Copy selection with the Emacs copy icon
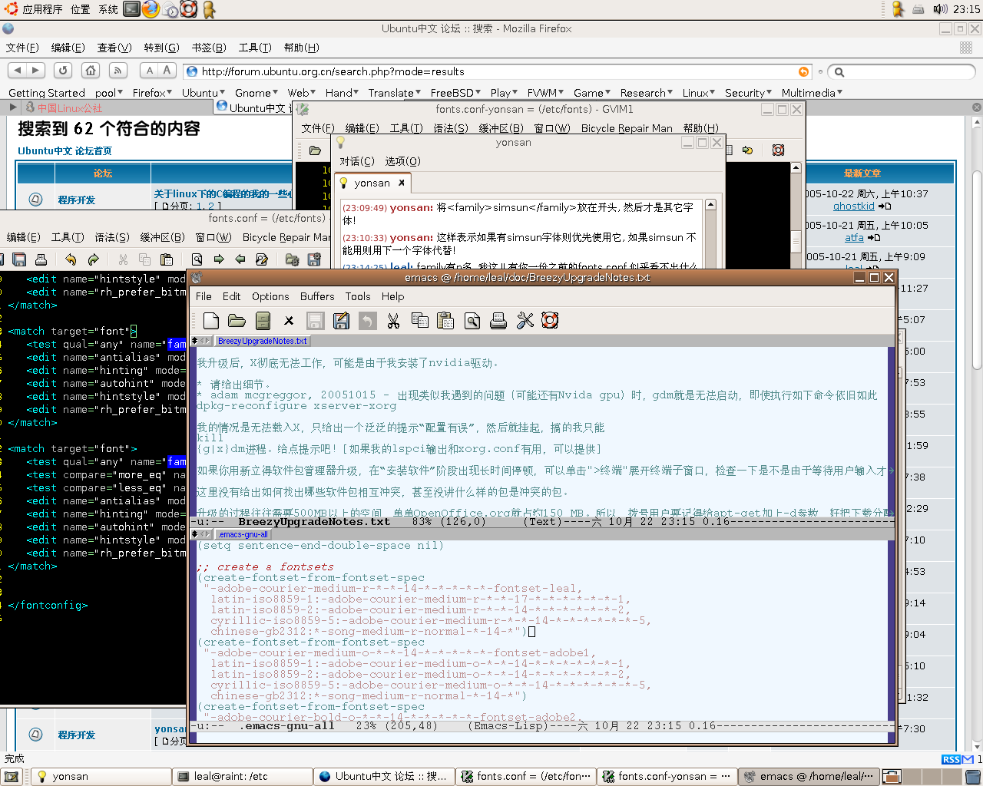The width and height of the screenshot is (983, 786). click(419, 321)
